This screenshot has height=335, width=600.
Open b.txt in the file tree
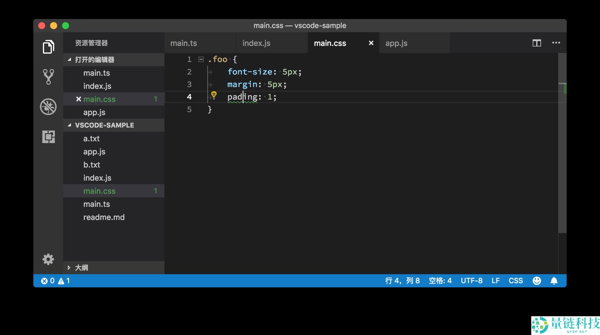click(114, 165)
